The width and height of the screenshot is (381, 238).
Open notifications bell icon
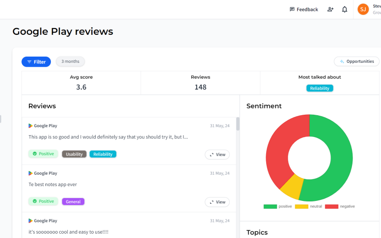point(344,10)
